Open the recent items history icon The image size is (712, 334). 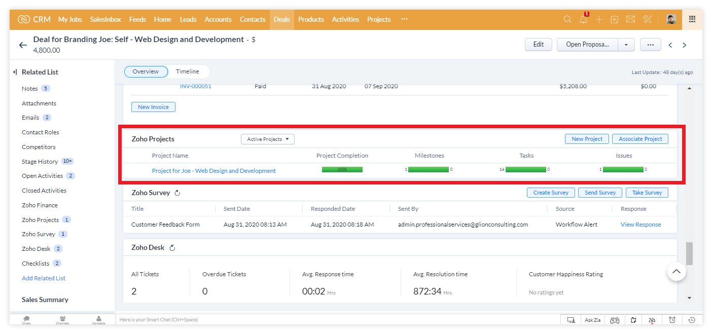(x=692, y=320)
